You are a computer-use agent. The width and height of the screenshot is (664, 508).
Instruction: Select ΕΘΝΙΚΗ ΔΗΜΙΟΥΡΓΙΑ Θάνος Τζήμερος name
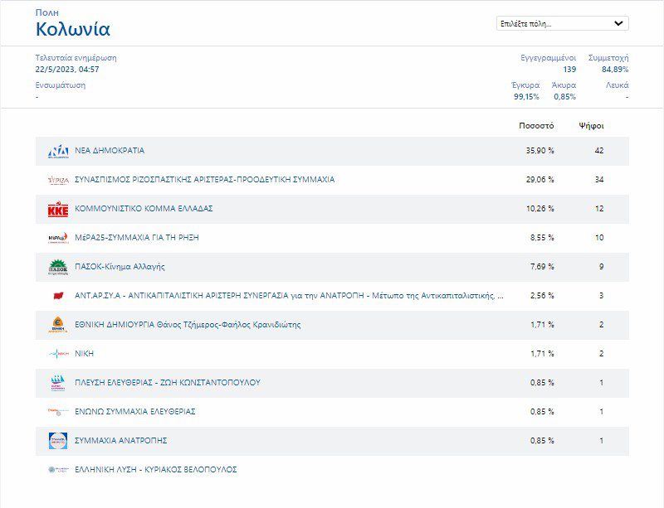click(x=188, y=325)
